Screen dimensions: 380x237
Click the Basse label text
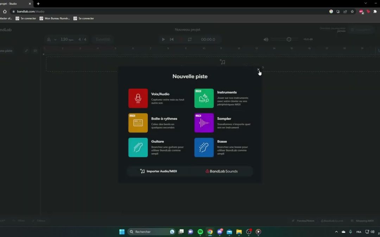pyautogui.click(x=222, y=141)
